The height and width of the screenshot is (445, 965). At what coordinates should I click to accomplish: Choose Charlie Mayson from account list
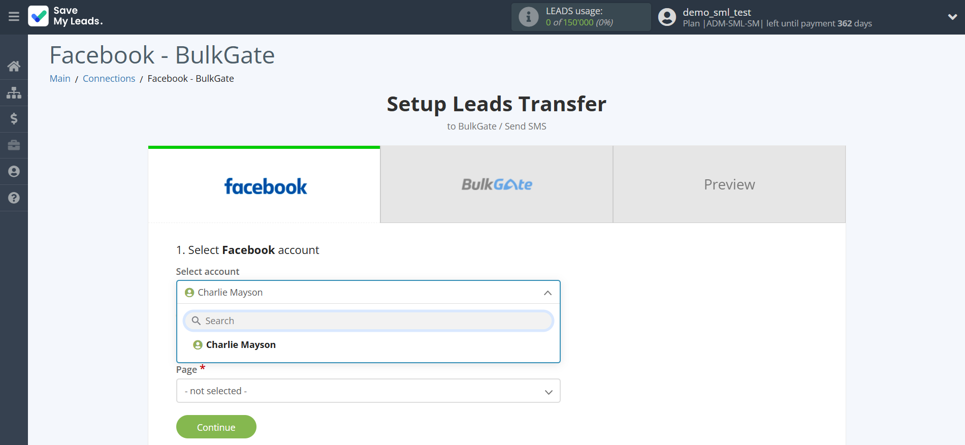point(241,345)
